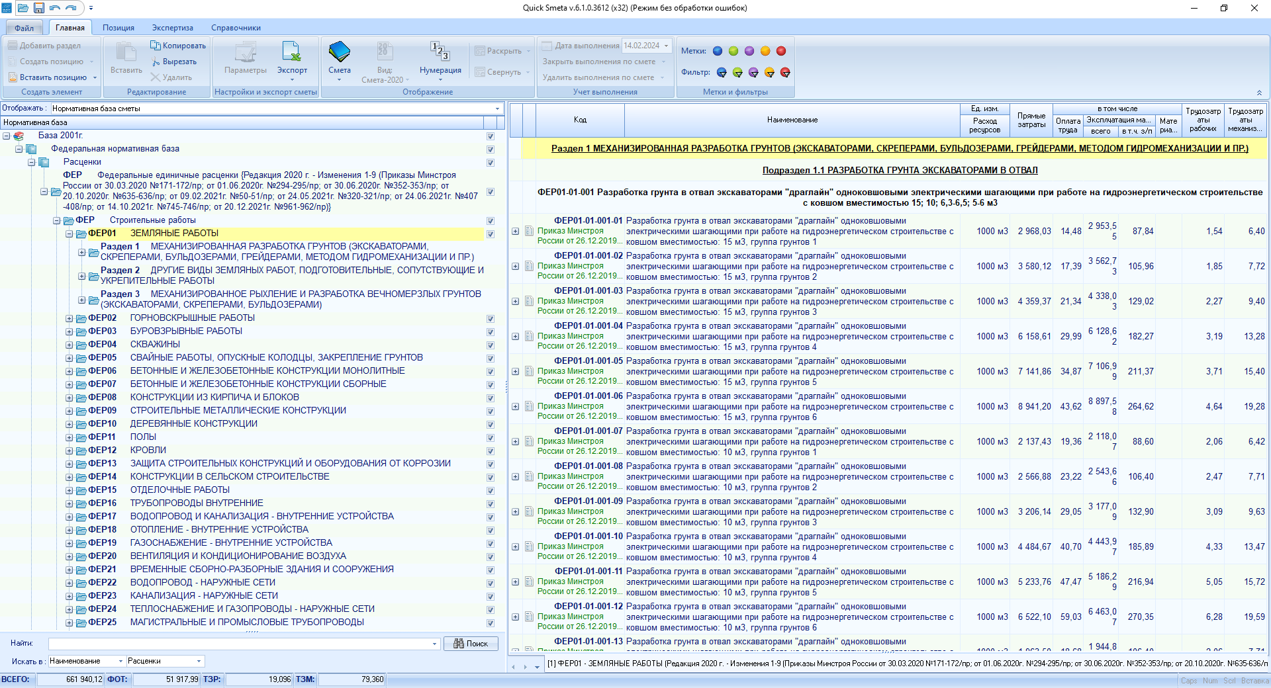Switch to the Позиция tab
Screen dimensions: 1271x688
click(118, 28)
